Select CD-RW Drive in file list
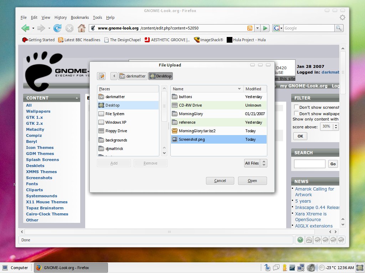Screen dimensions: 365x273 point(219,105)
